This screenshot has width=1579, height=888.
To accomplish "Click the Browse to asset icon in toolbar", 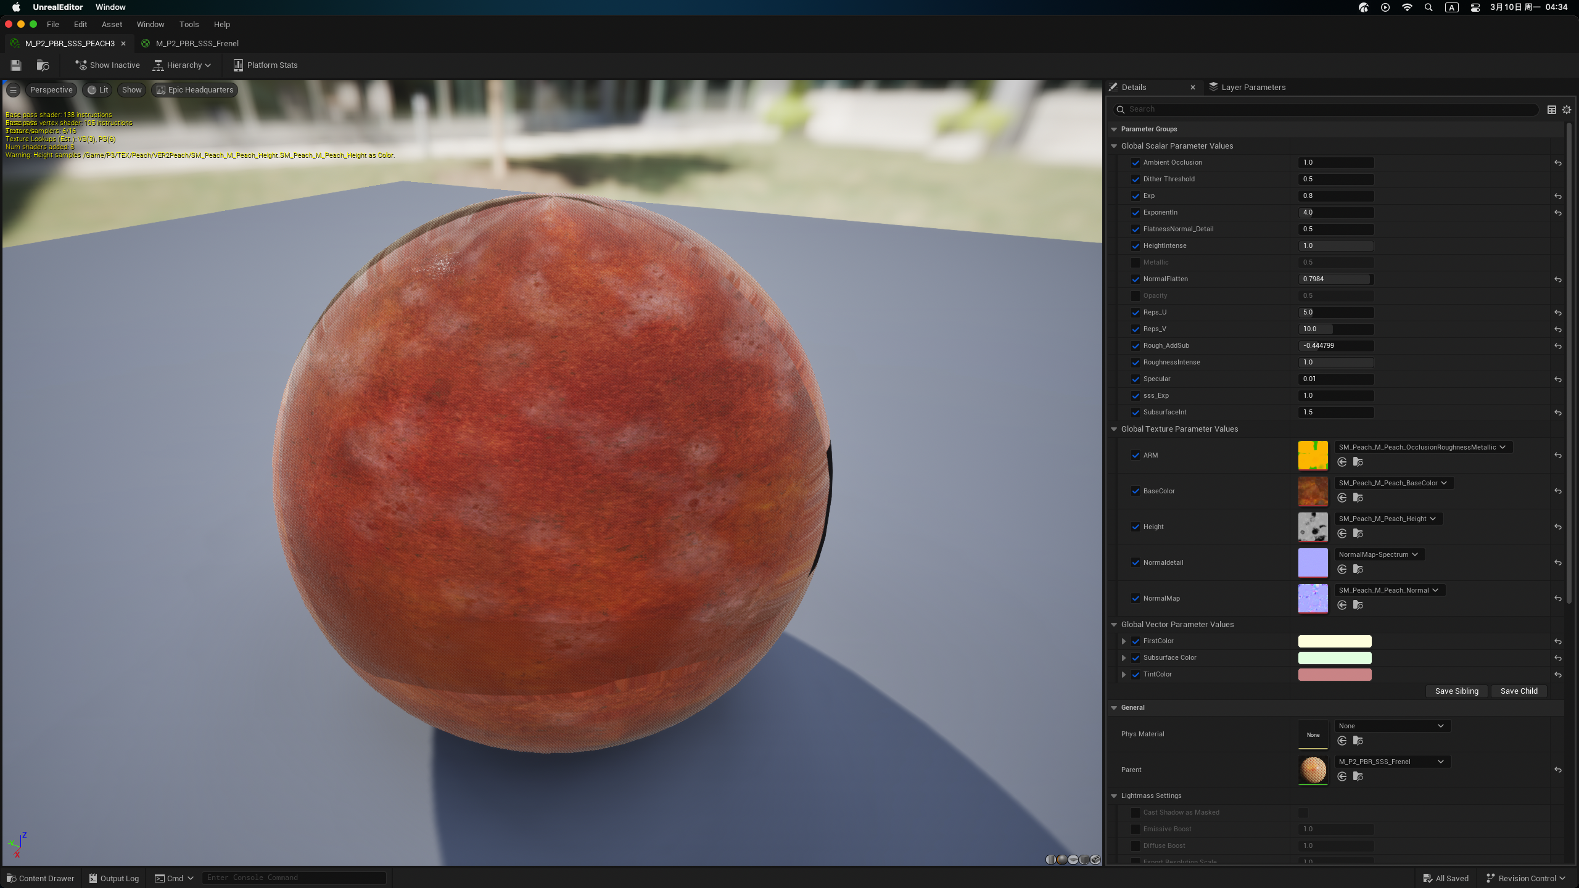I will [x=43, y=65].
